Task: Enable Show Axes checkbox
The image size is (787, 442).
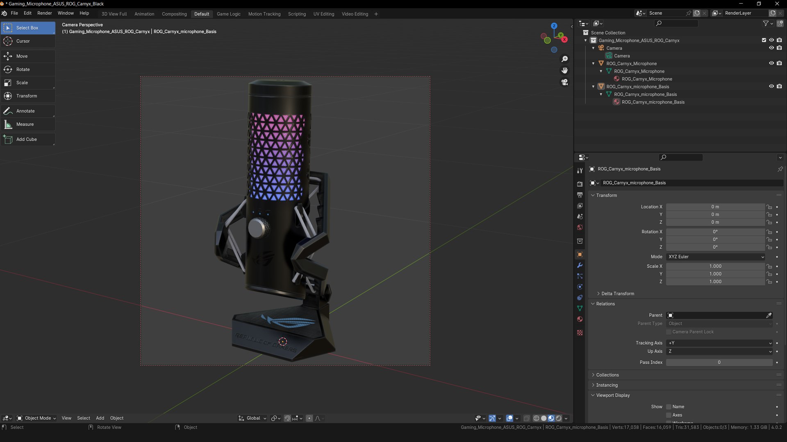Action: pyautogui.click(x=669, y=415)
